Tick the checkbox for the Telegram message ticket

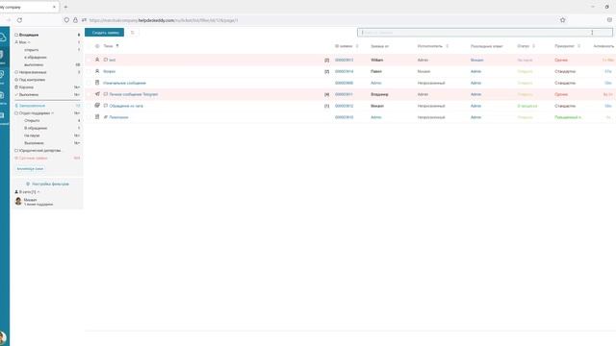click(x=88, y=94)
